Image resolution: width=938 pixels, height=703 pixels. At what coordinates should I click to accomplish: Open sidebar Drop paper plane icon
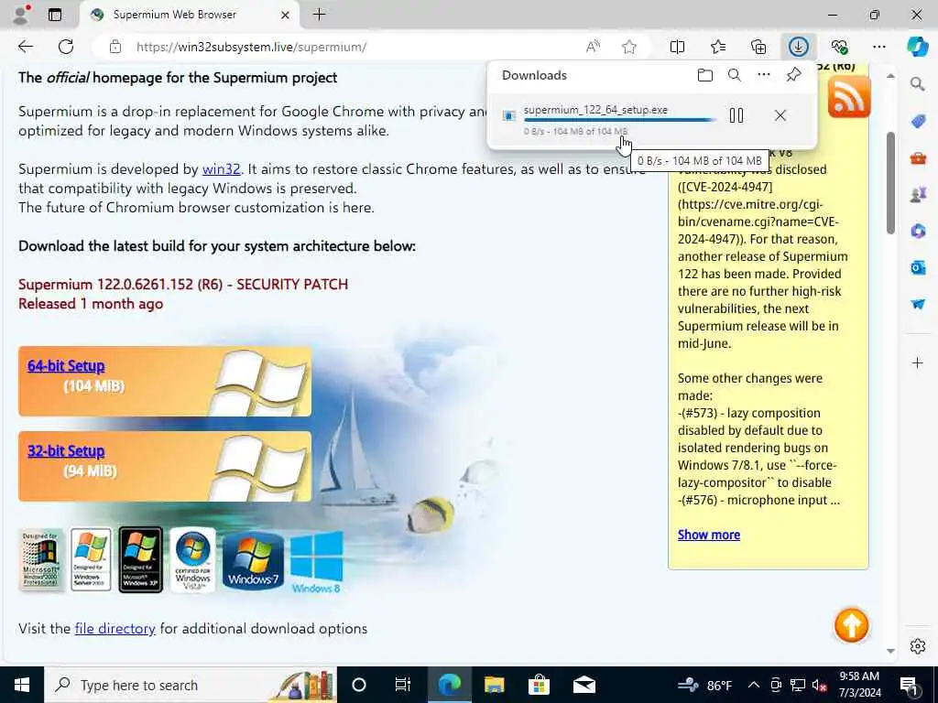pos(918,304)
